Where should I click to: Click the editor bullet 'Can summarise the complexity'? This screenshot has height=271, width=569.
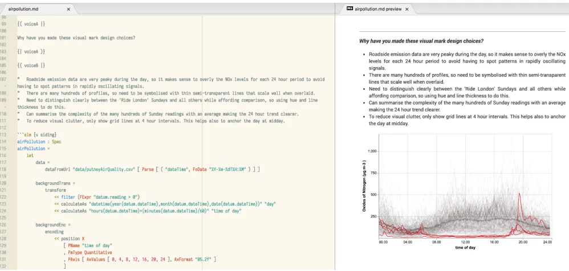tap(158, 114)
